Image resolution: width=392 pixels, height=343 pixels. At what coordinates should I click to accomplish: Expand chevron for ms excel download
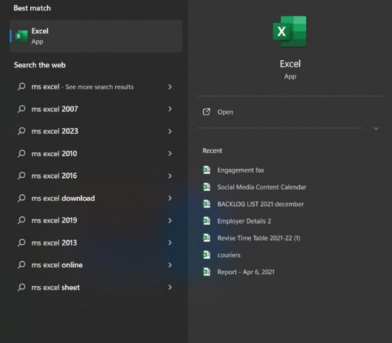point(170,198)
